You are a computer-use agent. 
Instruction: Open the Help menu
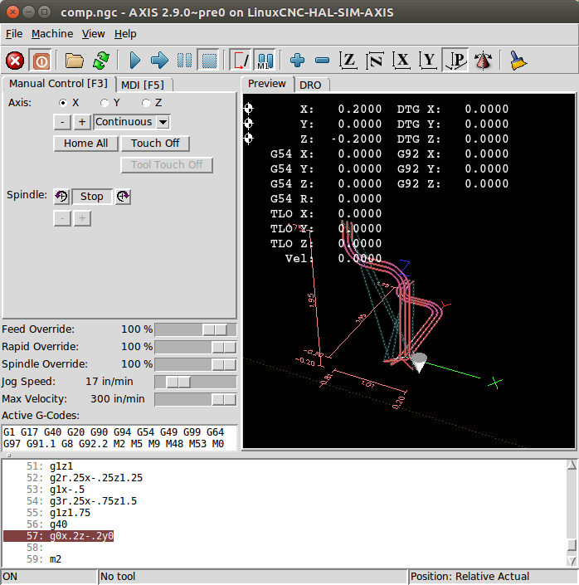125,34
